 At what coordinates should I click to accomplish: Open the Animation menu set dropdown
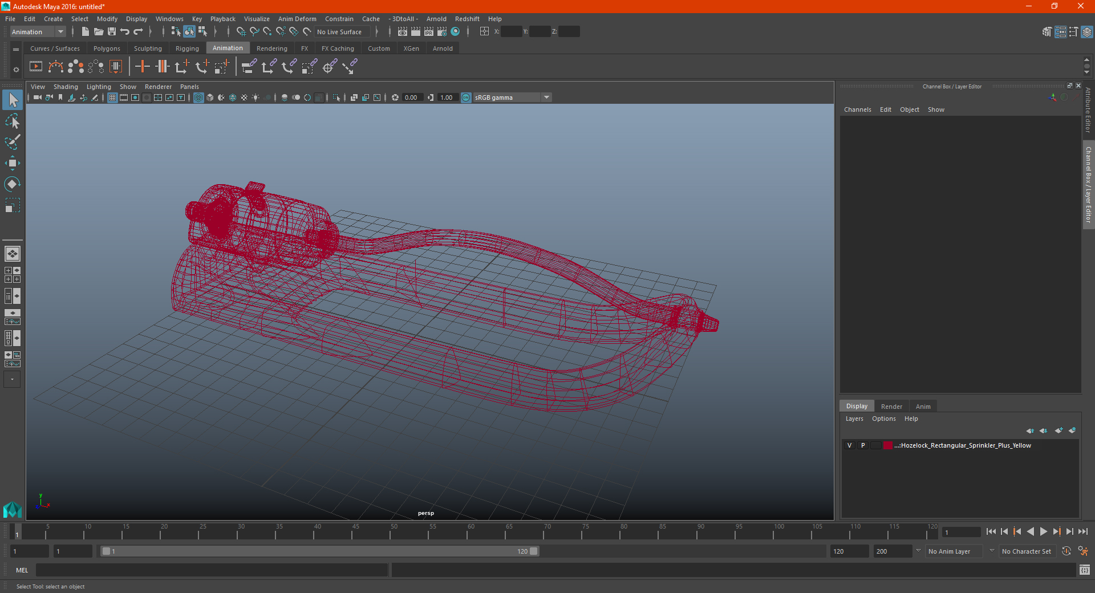pyautogui.click(x=38, y=32)
